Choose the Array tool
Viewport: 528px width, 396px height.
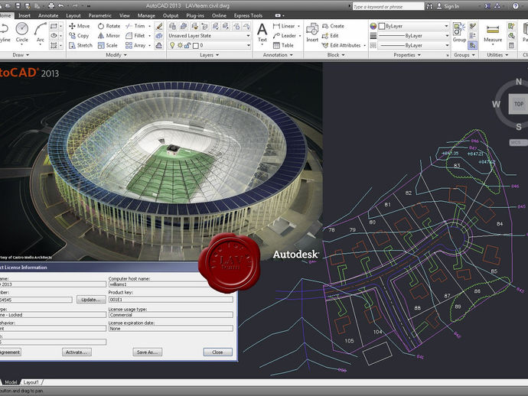[x=135, y=45]
